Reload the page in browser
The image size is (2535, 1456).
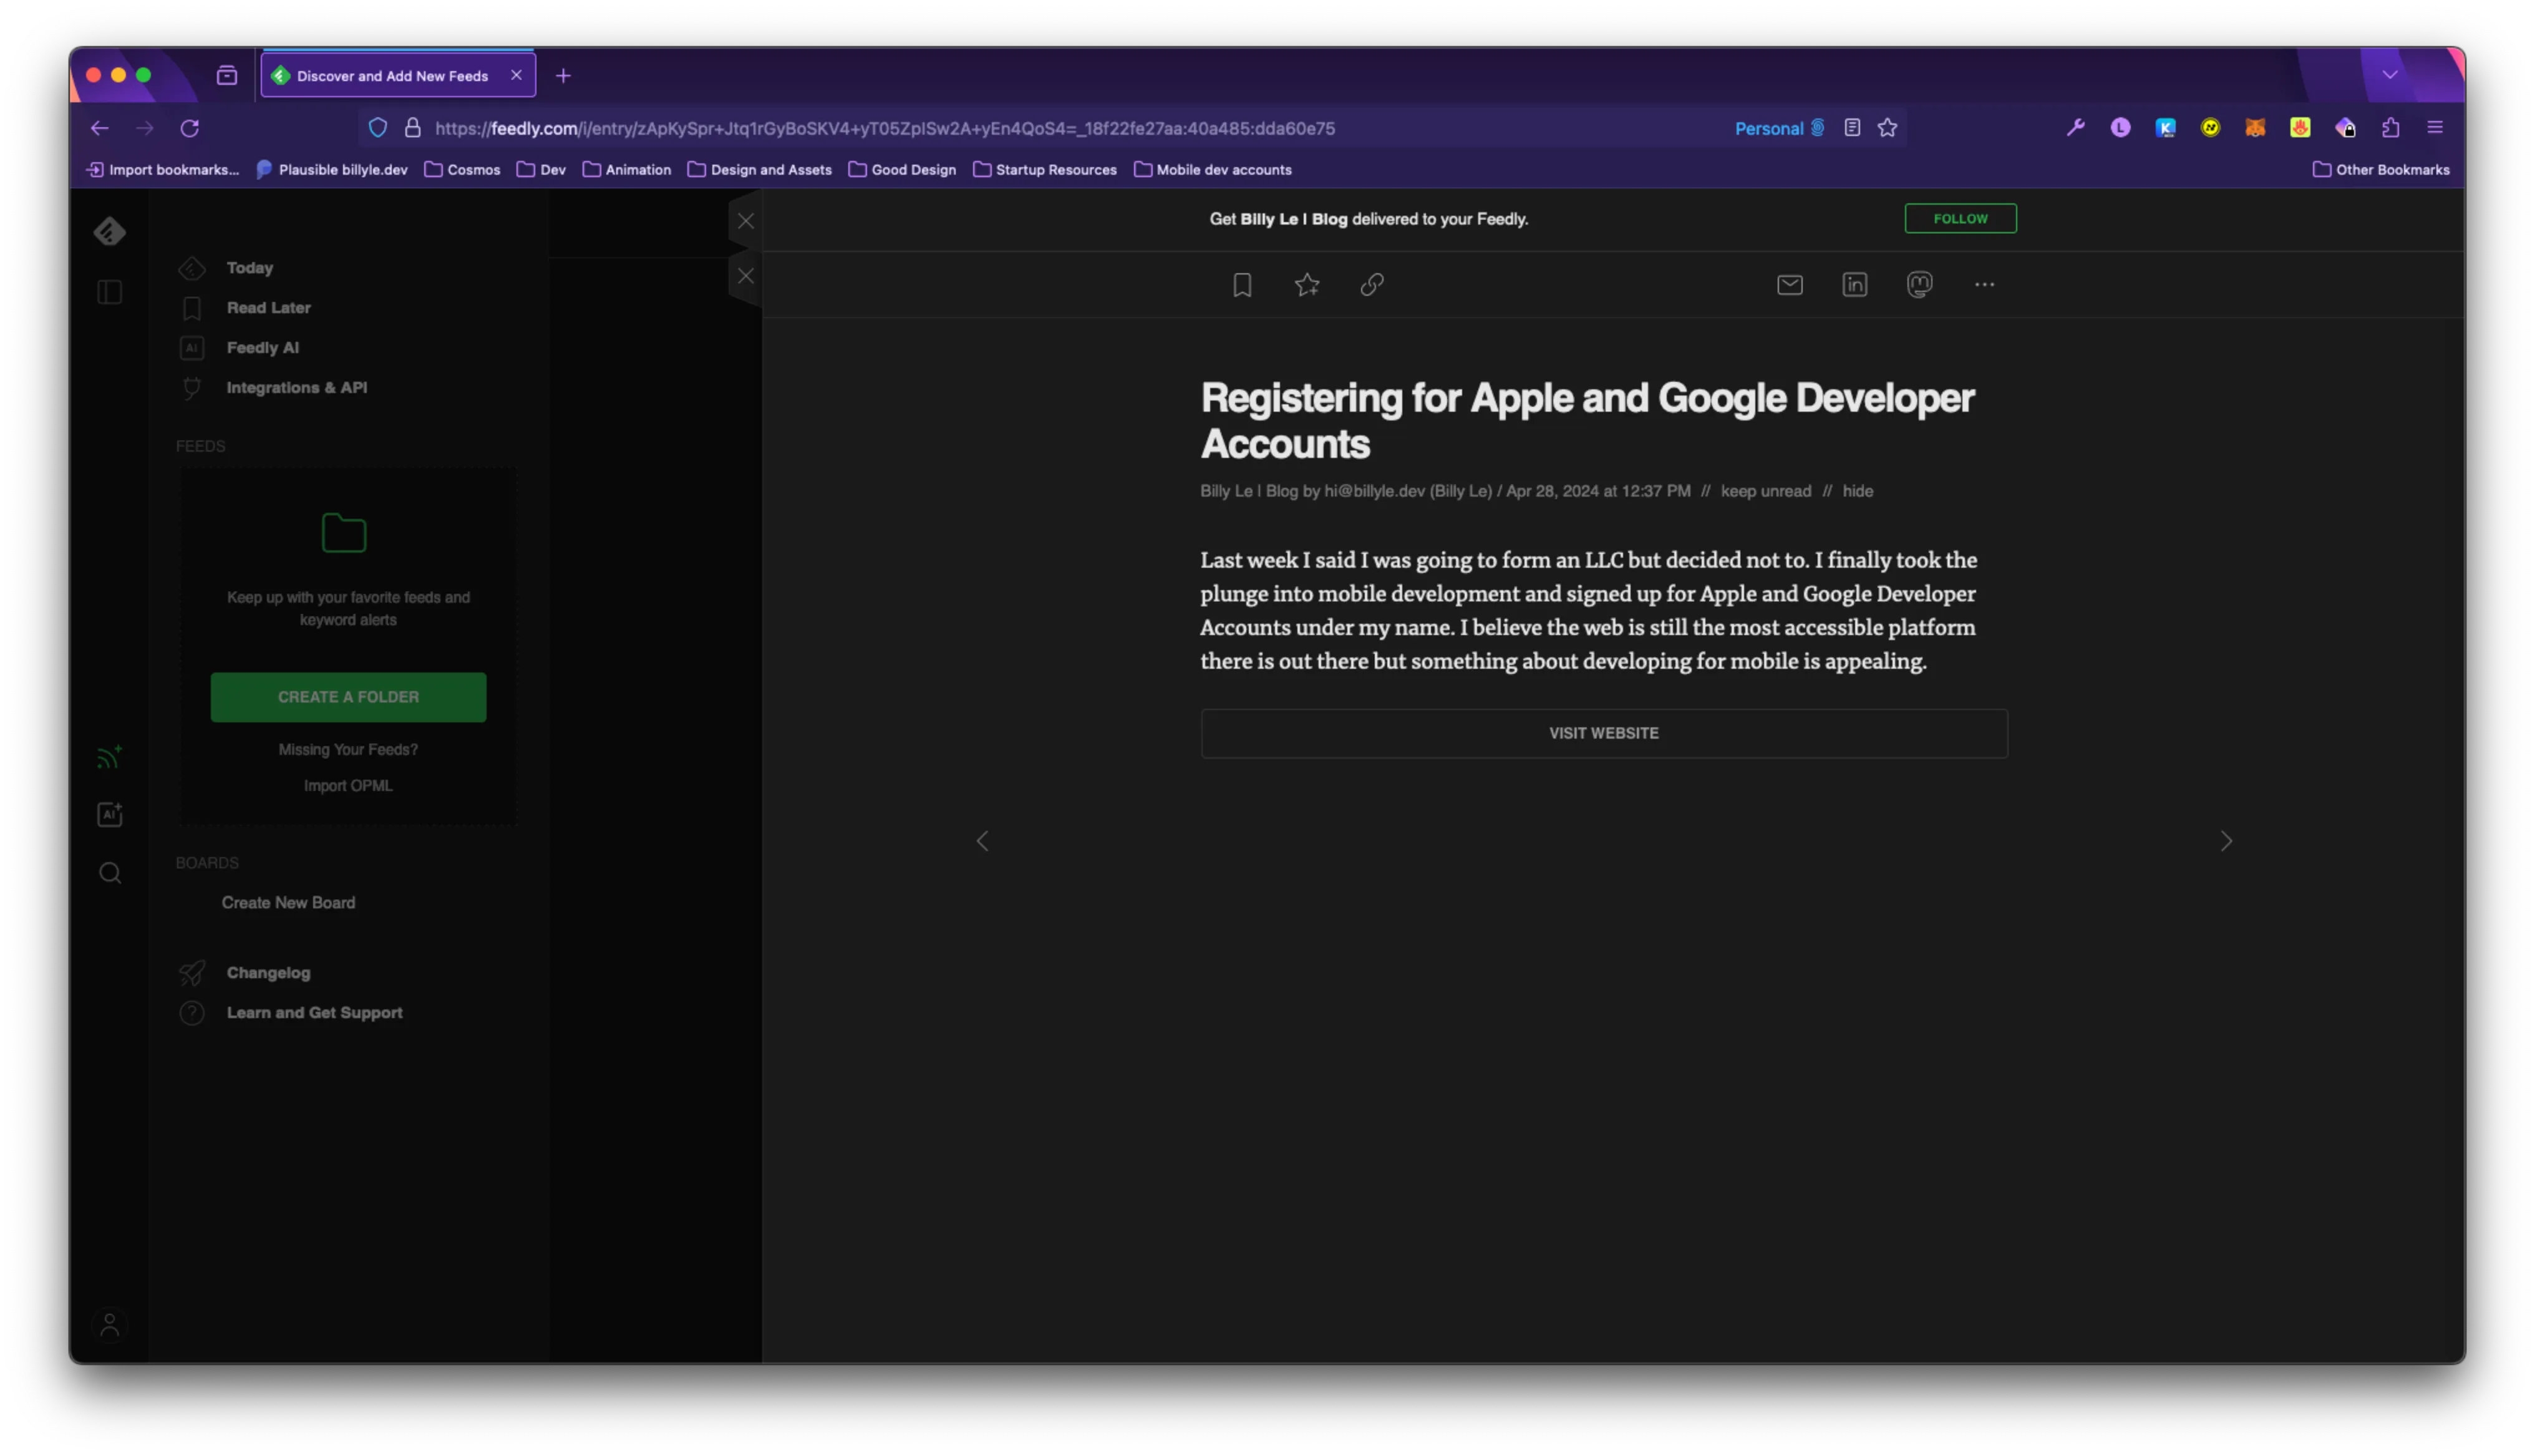190,128
